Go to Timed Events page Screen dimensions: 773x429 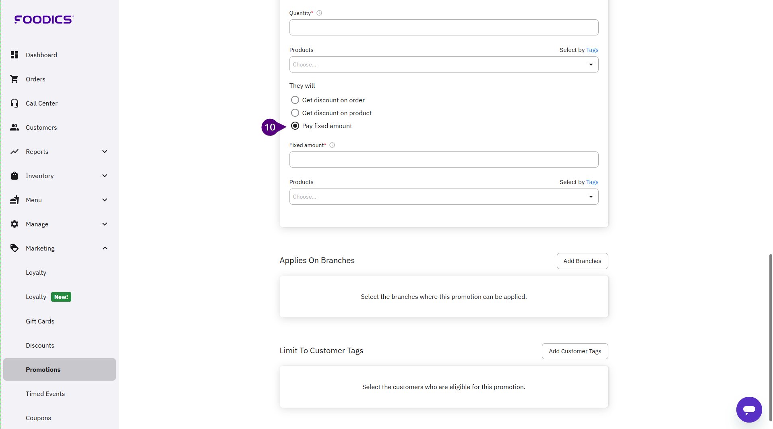click(45, 394)
